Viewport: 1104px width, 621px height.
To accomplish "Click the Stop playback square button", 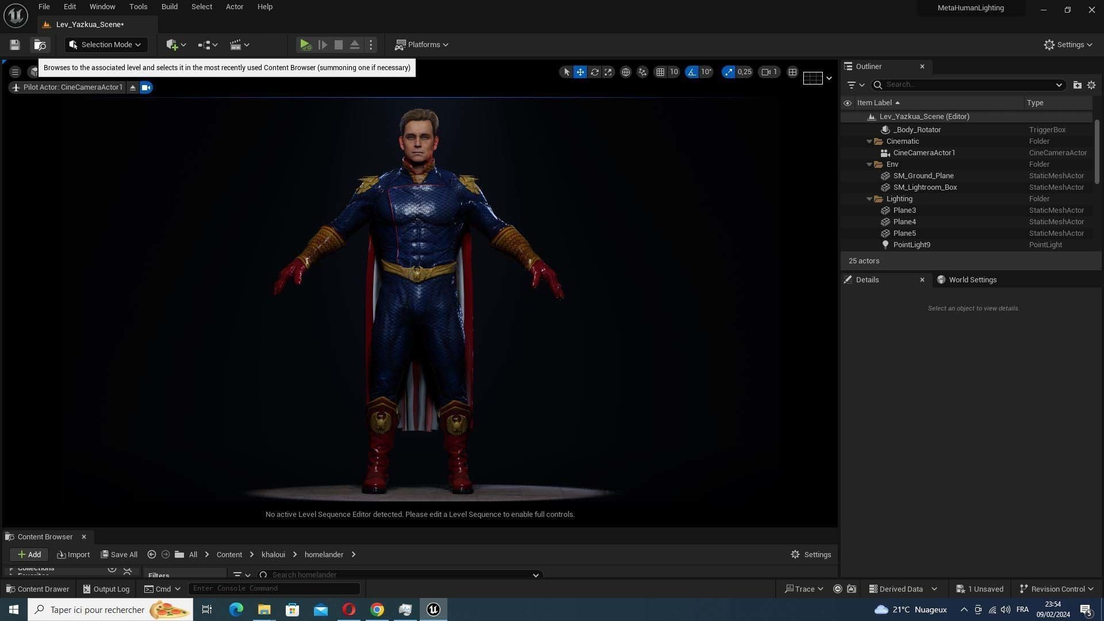I will [x=339, y=45].
